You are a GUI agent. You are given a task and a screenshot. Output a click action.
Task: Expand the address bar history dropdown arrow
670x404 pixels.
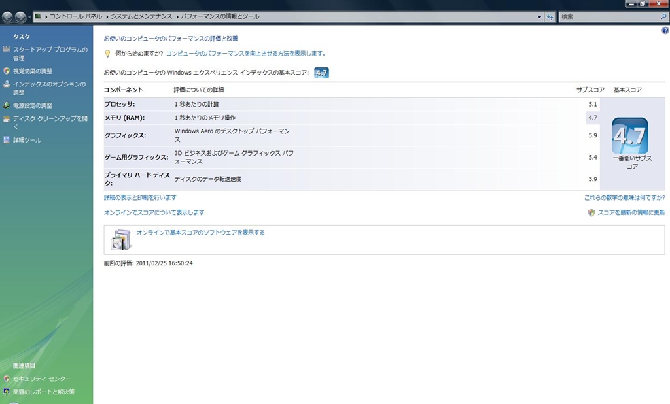coord(539,16)
